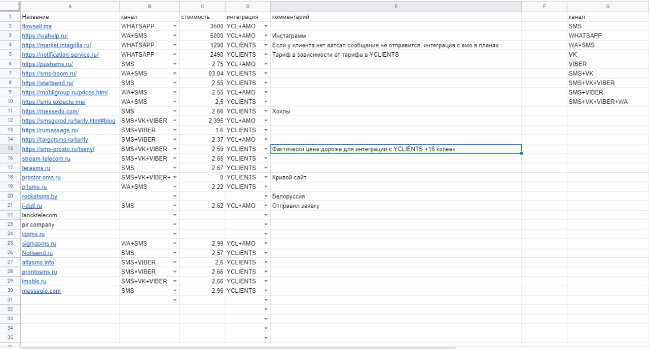Select the 'Хохлы' comment cell
Viewport: 649px width, 349px height.
[396, 111]
